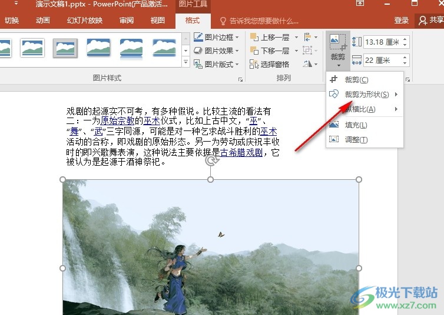Click the top-right picture resize handle
The width and height of the screenshot is (444, 315).
click(359, 180)
